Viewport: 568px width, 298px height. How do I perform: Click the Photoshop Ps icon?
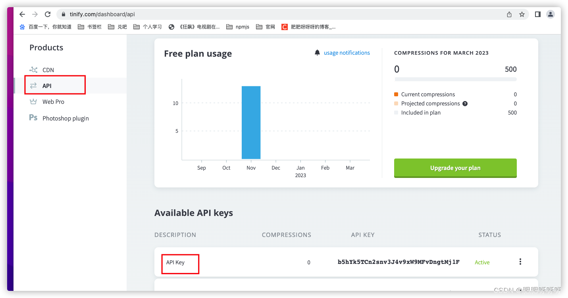pyautogui.click(x=33, y=118)
